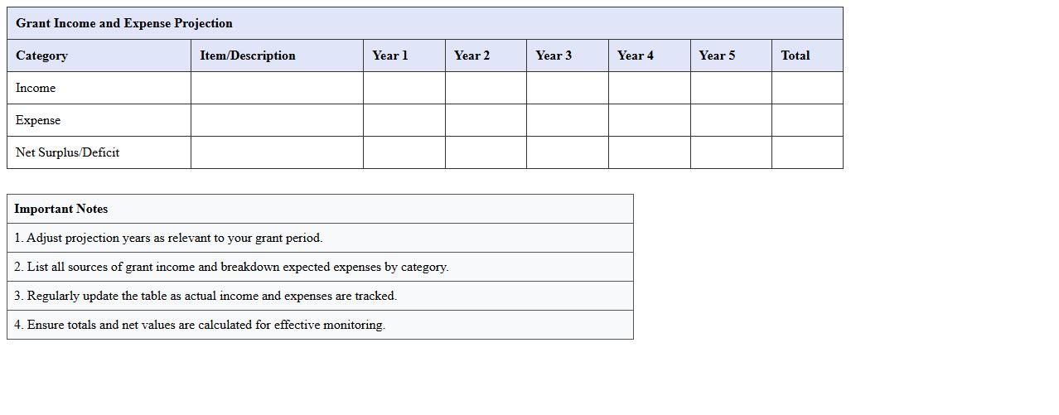This screenshot has height=415, width=1059.
Task: Click the Expense row Total cell
Action: 806,120
